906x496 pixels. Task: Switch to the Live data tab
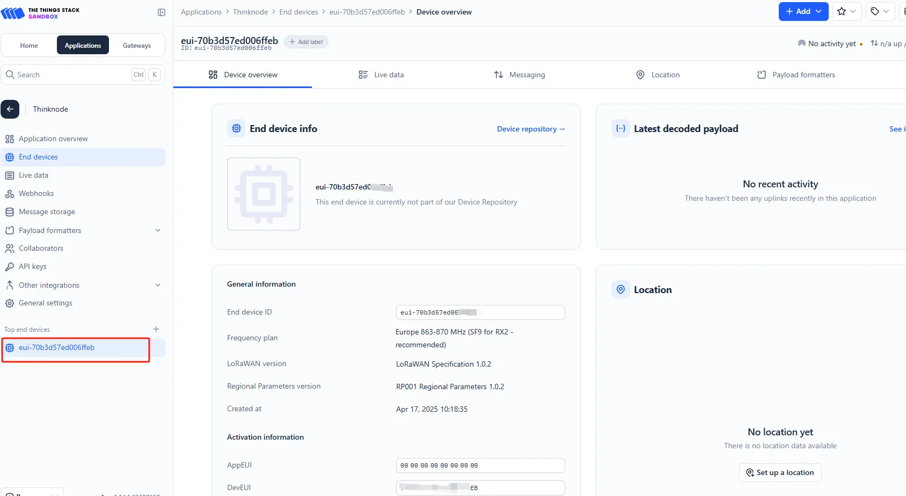[x=381, y=75]
